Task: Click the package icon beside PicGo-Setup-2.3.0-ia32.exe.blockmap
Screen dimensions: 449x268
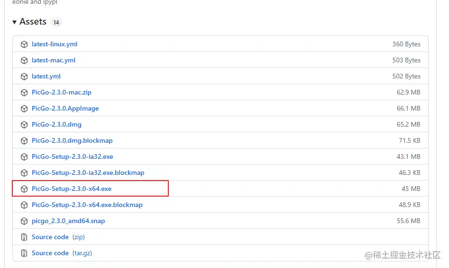Action: 24,173
